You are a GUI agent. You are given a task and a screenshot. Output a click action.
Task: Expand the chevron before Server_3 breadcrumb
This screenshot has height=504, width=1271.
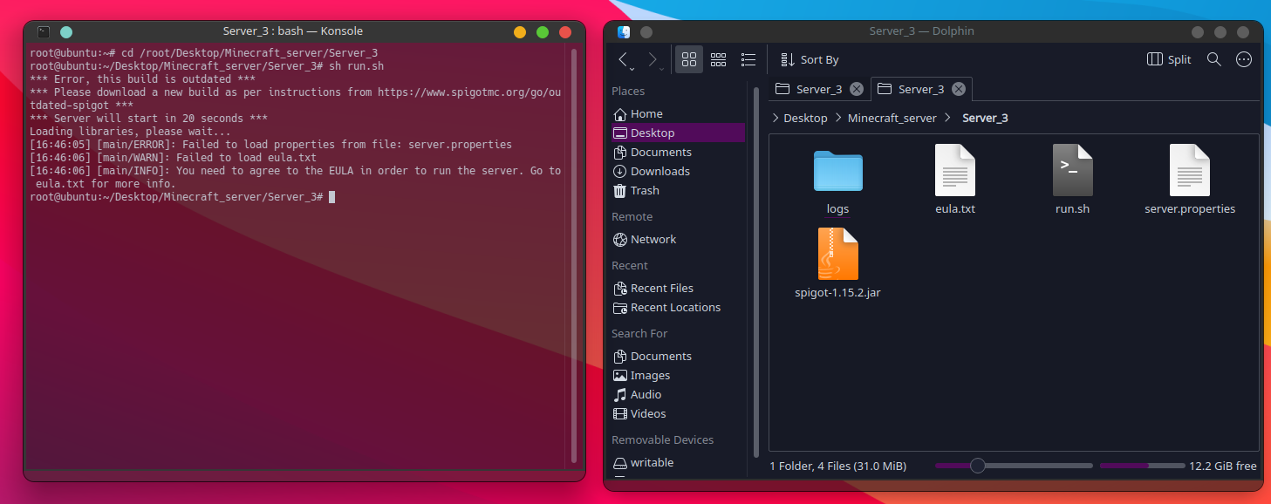tap(948, 118)
